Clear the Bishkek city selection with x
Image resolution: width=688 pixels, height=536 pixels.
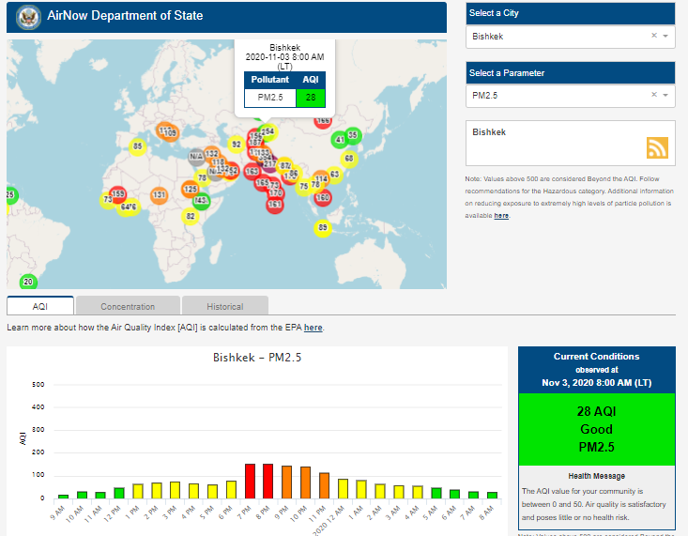coord(653,36)
